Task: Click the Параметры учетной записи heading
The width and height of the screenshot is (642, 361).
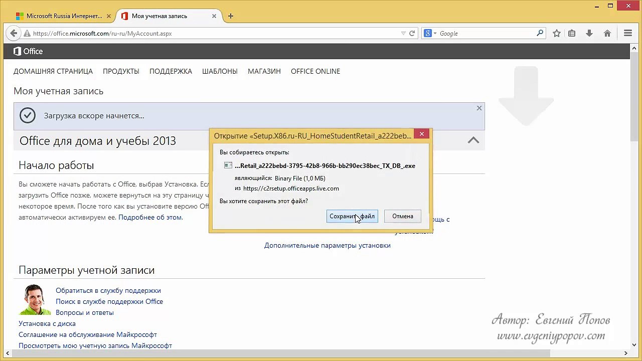Action: pos(86,270)
